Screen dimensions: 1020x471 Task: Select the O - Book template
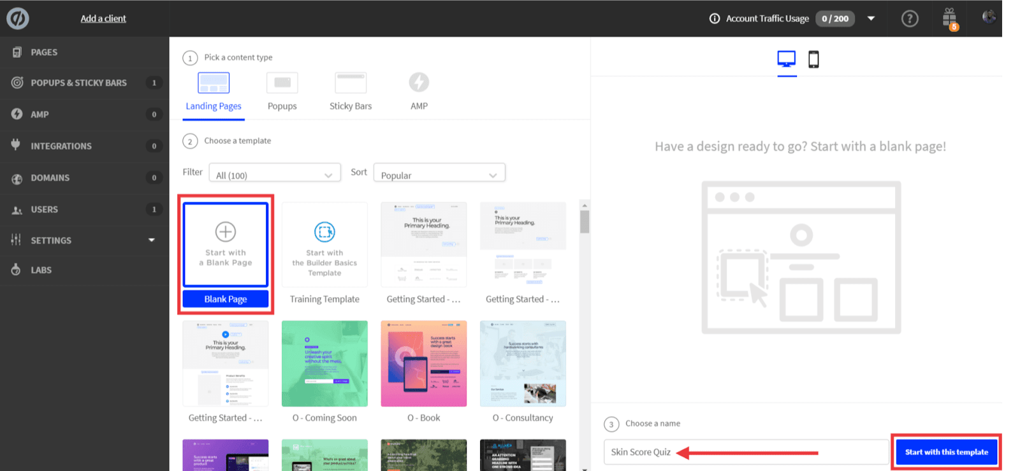tap(424, 363)
